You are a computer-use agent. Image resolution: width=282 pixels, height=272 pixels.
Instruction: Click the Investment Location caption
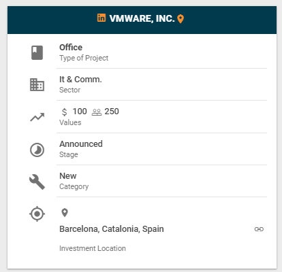point(93,248)
